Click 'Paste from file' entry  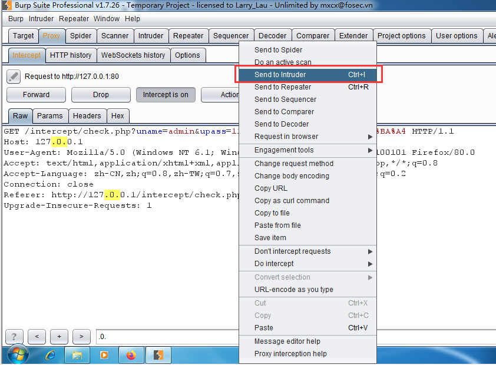[307, 225]
